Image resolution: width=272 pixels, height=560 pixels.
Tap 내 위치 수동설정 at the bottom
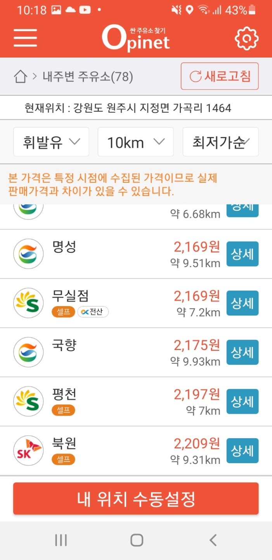[136, 498]
